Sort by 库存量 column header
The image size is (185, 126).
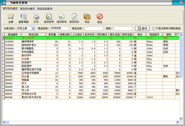coord(52,35)
